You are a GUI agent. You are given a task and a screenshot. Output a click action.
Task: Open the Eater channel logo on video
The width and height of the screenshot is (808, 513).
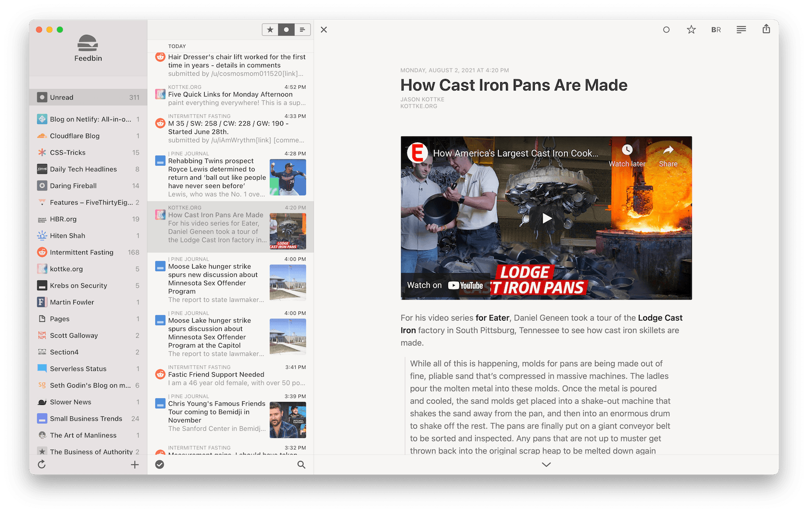[x=417, y=153]
